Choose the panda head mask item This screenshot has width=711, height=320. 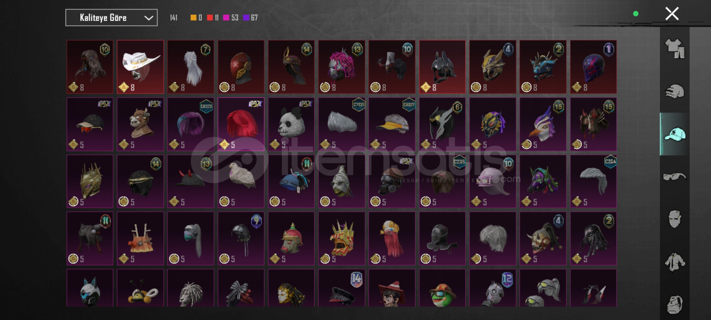tap(291, 124)
